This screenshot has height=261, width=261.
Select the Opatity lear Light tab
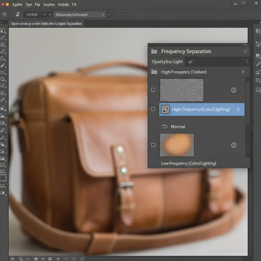(167, 62)
